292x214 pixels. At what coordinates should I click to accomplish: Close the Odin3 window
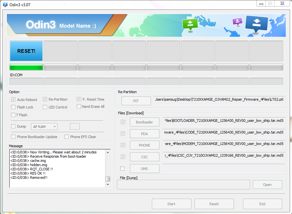coord(282,3)
